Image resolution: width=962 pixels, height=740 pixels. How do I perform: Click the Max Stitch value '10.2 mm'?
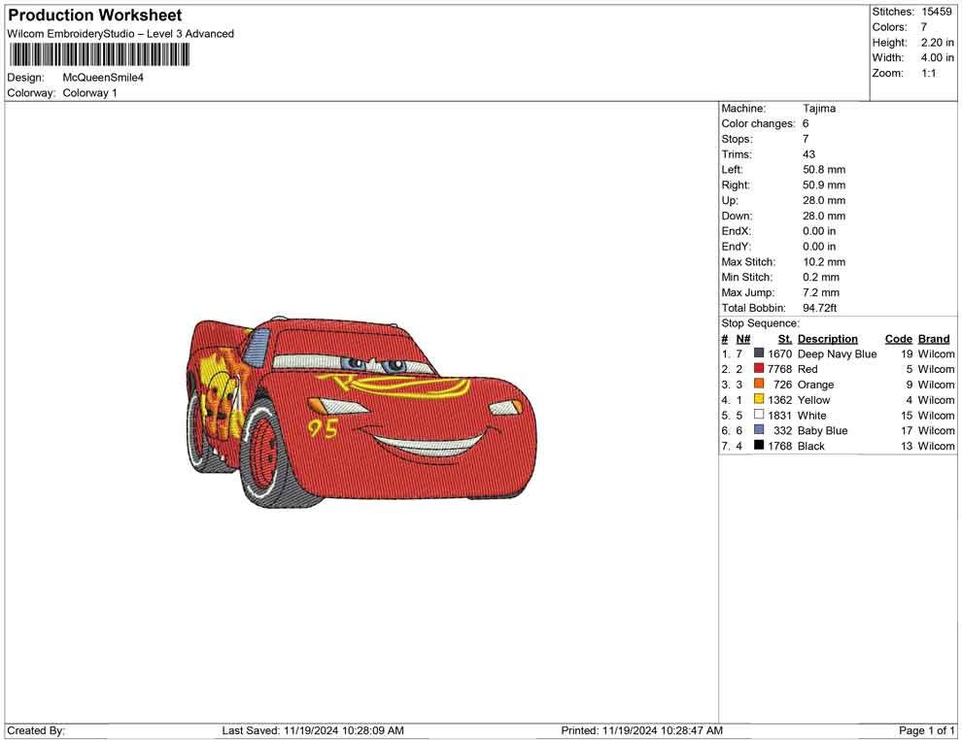click(x=824, y=262)
